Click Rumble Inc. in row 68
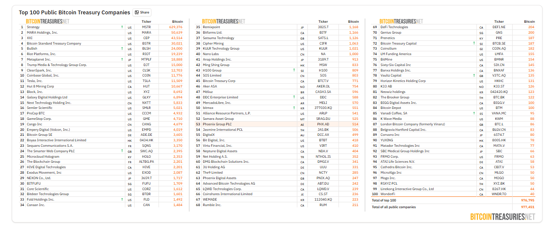553x225 pixels. [x=212, y=205]
